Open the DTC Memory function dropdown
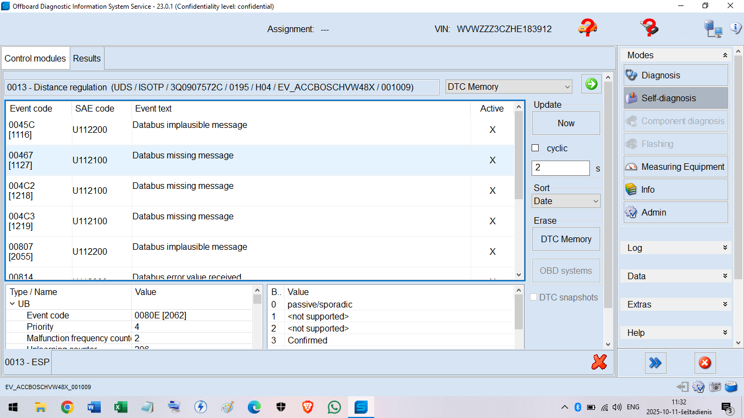Screen dimensions: 744x418 click(509, 87)
